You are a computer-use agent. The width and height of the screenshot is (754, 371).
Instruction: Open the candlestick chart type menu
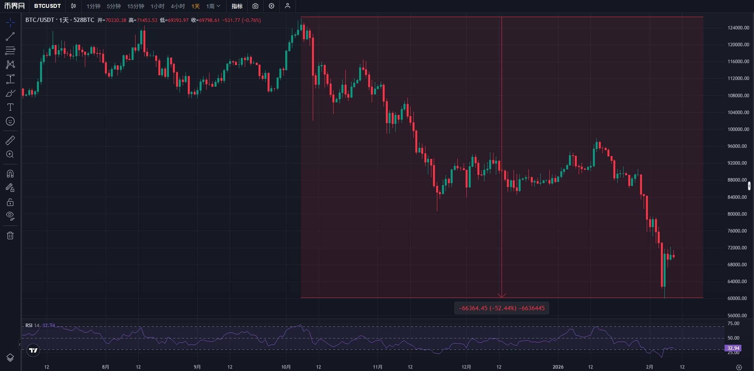pyautogui.click(x=73, y=6)
